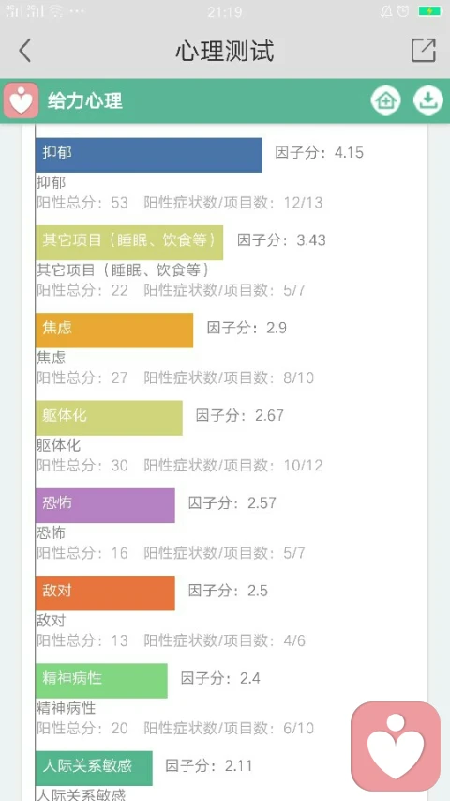Select the 躯体化 bar
This screenshot has width=450, height=801.
(x=109, y=418)
